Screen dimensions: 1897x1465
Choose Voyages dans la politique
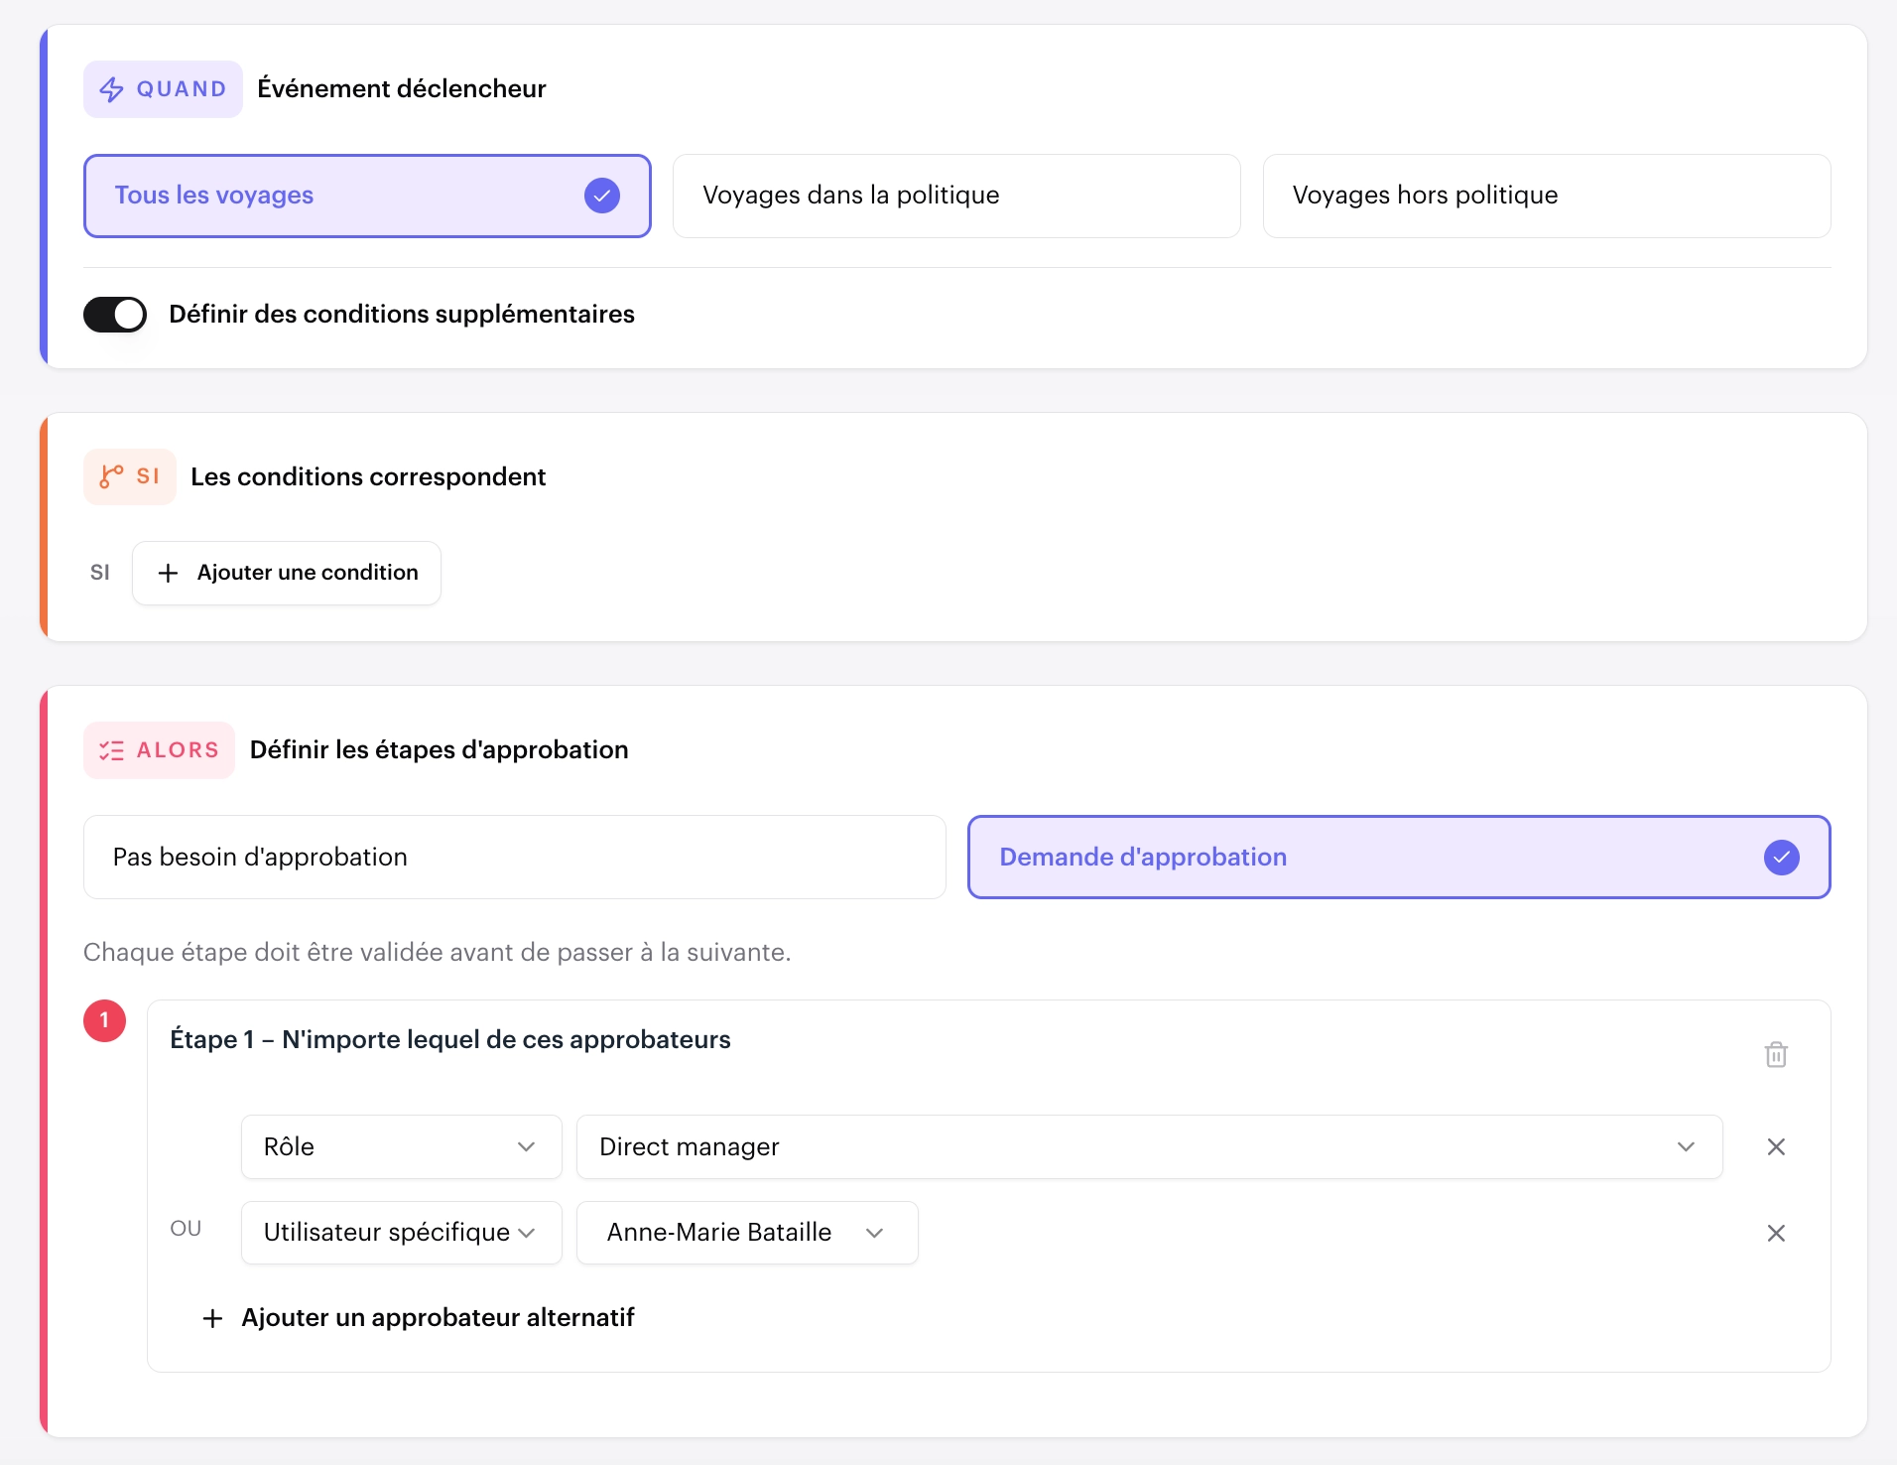click(x=956, y=196)
